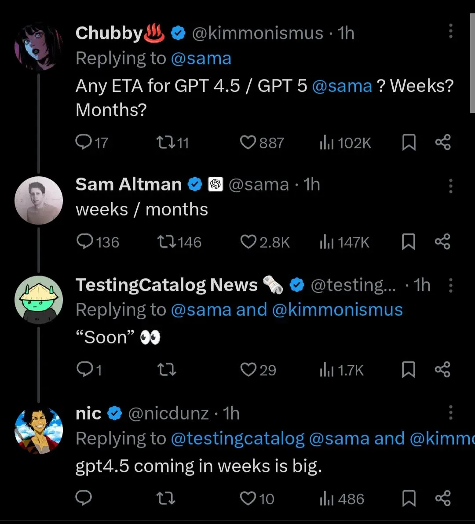Open the OpenAI affiliation badge next to Sam Altman
The height and width of the screenshot is (524, 475).
click(216, 185)
